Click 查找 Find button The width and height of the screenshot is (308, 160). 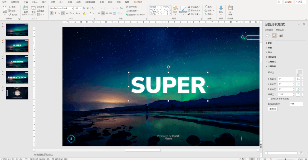click(208, 7)
